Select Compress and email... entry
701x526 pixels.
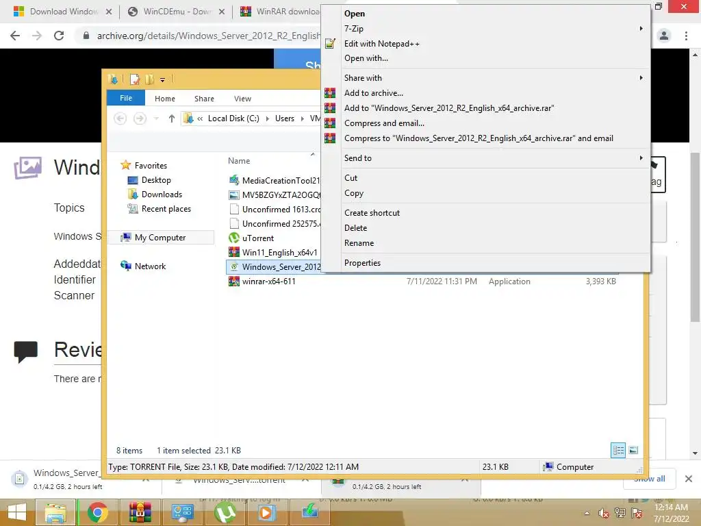(x=384, y=123)
